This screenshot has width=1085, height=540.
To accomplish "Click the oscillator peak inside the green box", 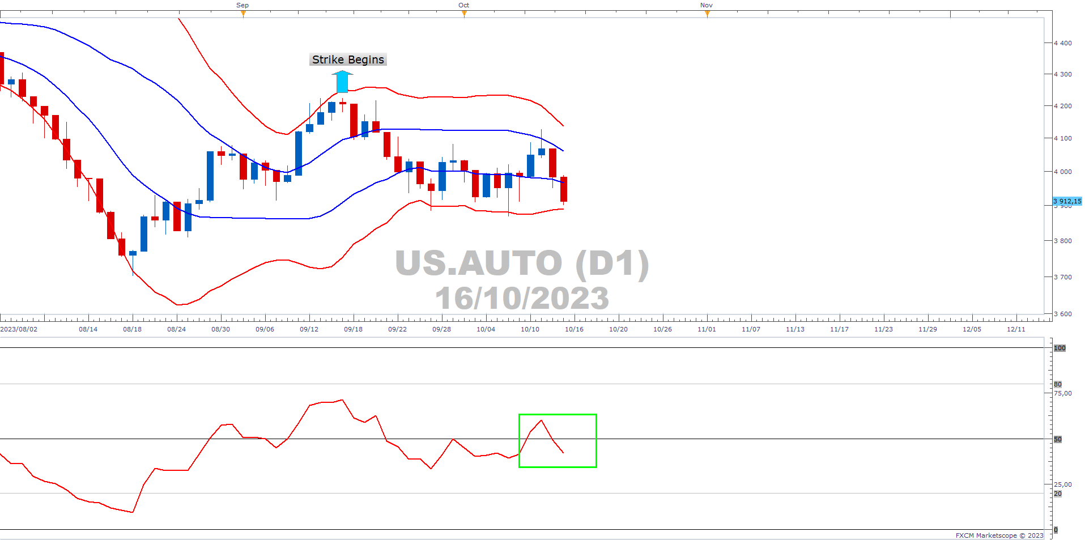I will click(542, 420).
